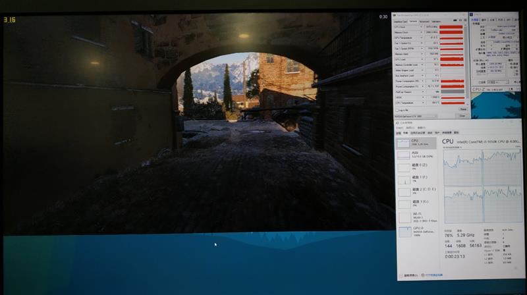
Task: Open the first Task Manager menu item
Action: [399, 128]
